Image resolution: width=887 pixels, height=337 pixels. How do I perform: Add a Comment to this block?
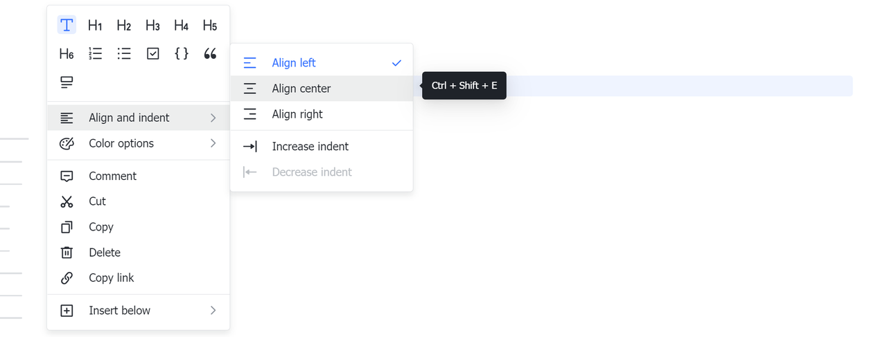pyautogui.click(x=112, y=176)
